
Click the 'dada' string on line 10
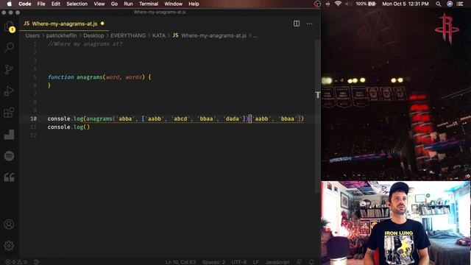click(233, 119)
